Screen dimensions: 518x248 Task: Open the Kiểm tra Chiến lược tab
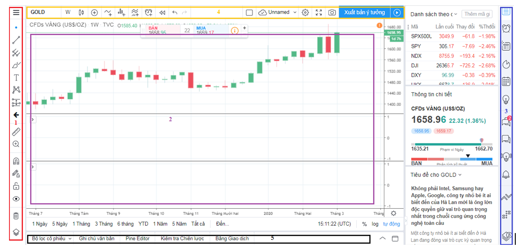[x=182, y=238]
